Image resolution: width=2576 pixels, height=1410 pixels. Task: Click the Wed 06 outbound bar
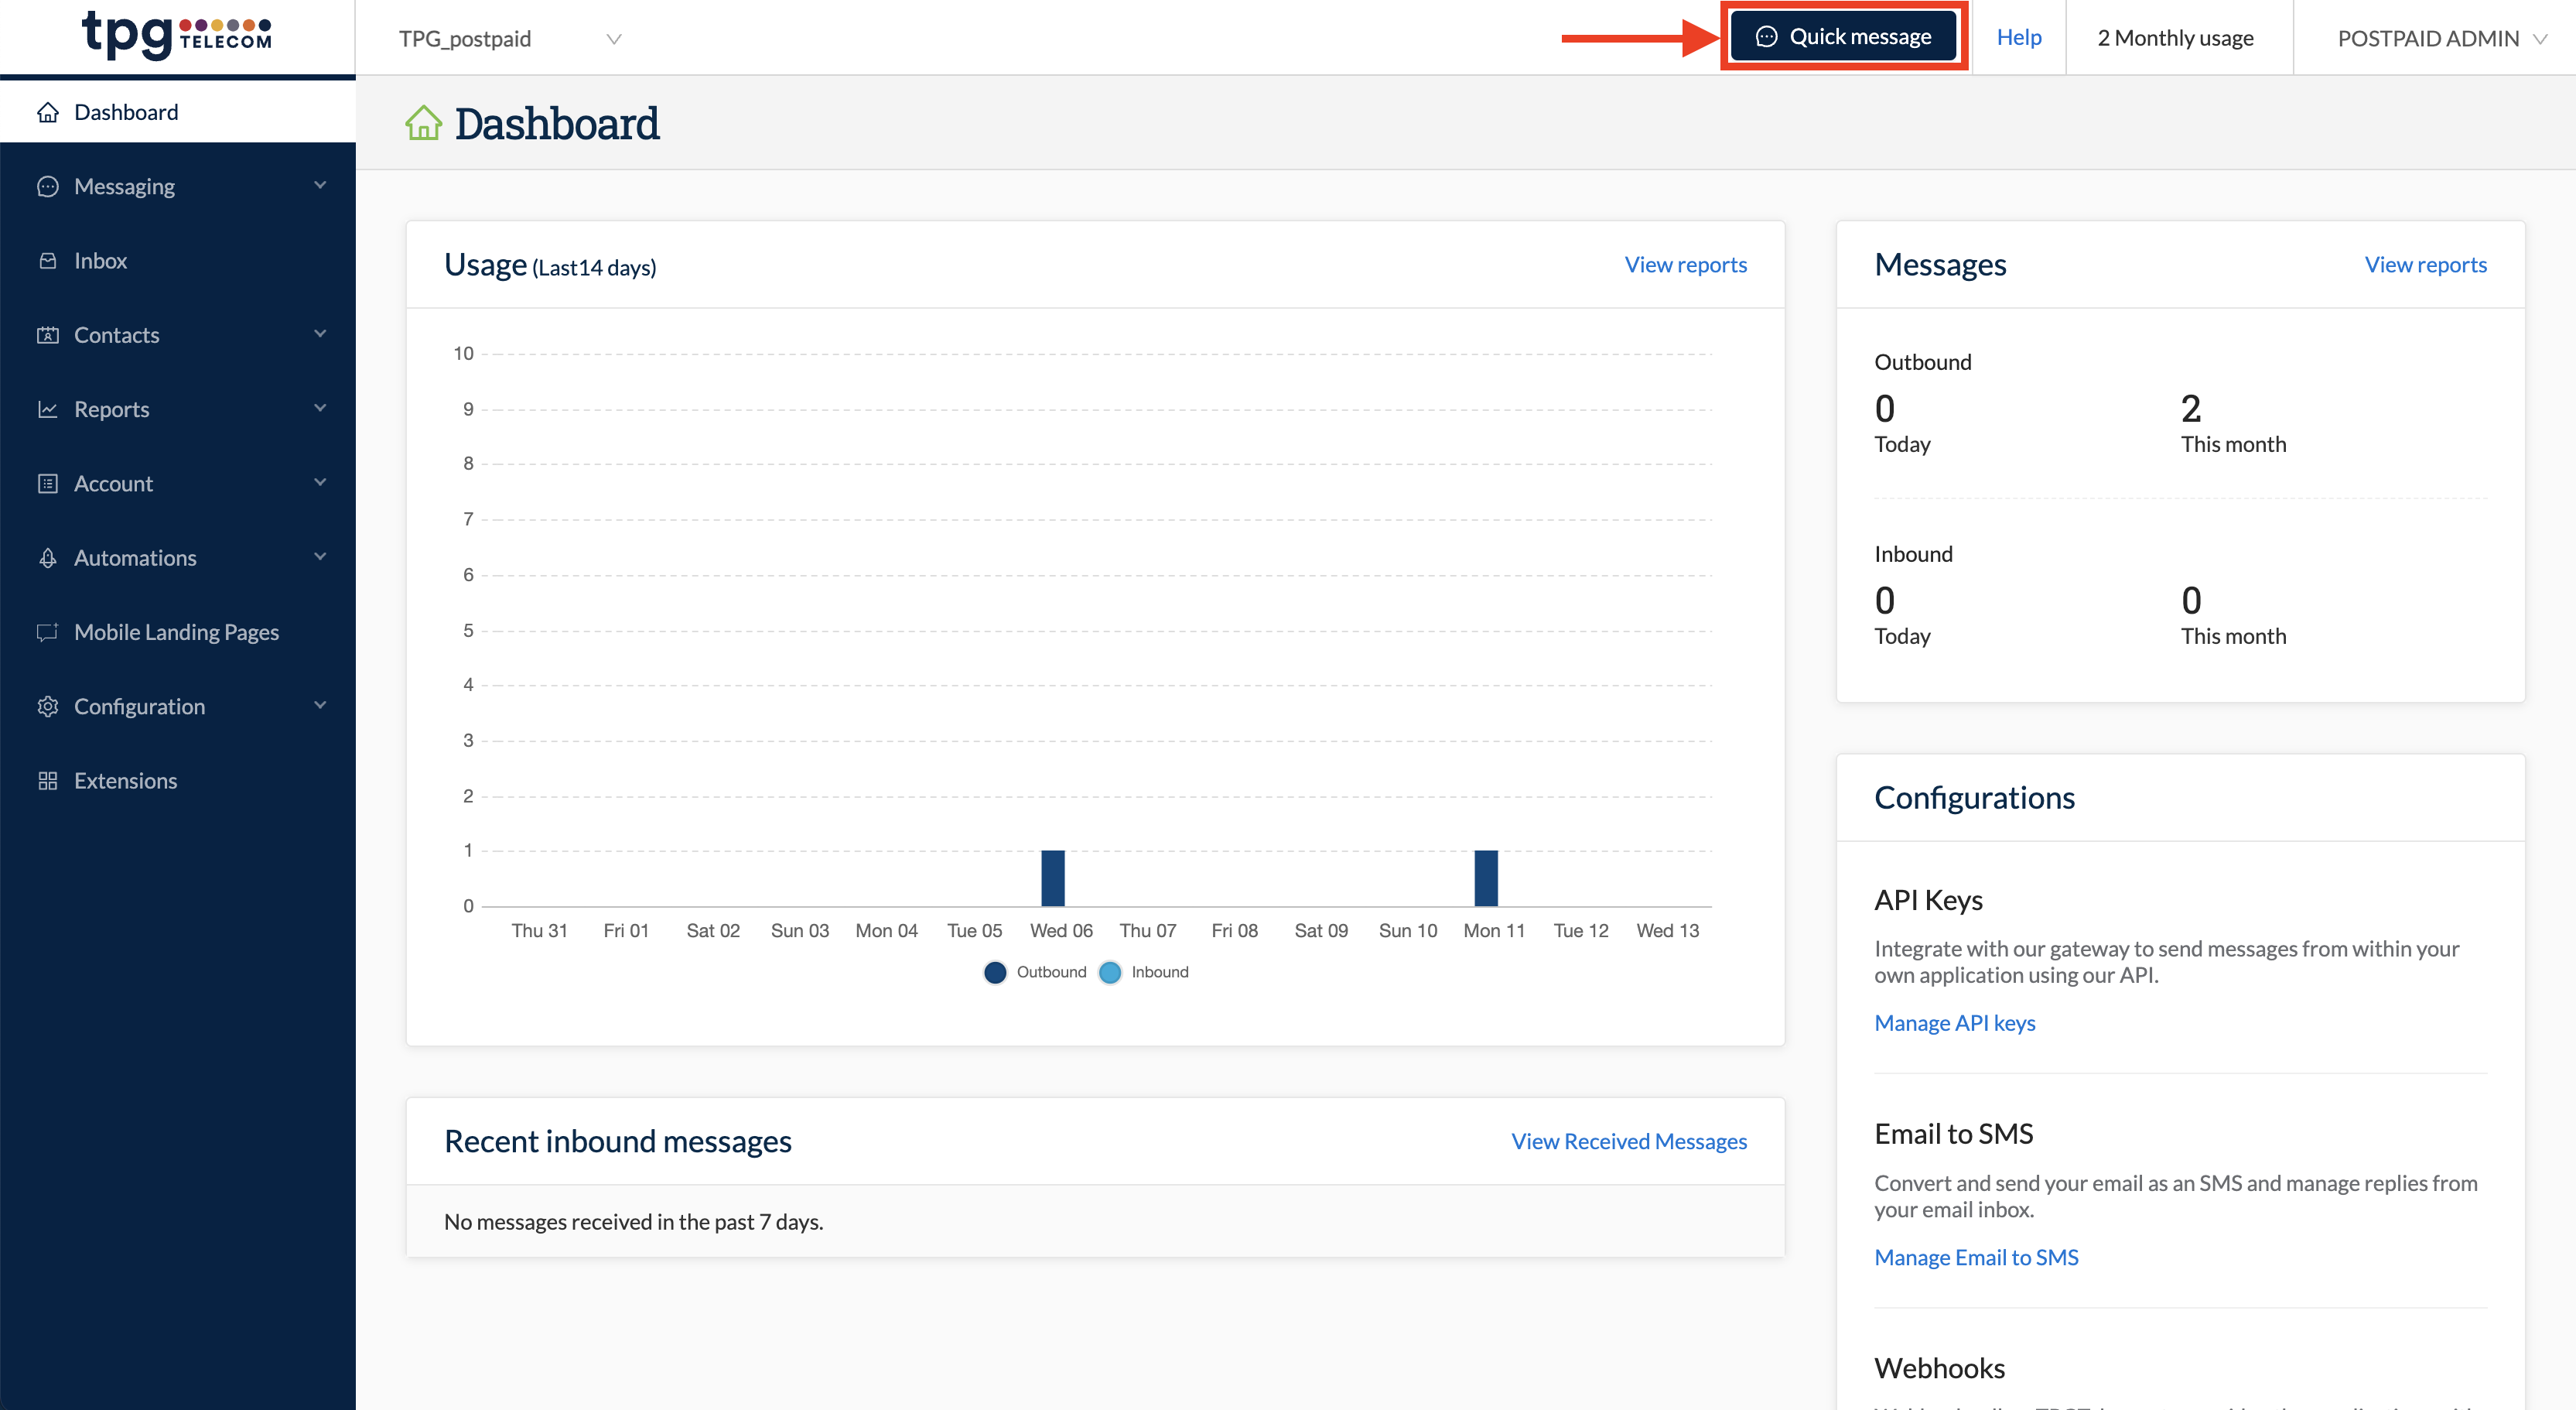tap(1052, 878)
